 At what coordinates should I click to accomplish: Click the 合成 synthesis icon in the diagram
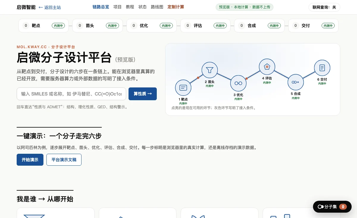pyautogui.click(x=295, y=82)
